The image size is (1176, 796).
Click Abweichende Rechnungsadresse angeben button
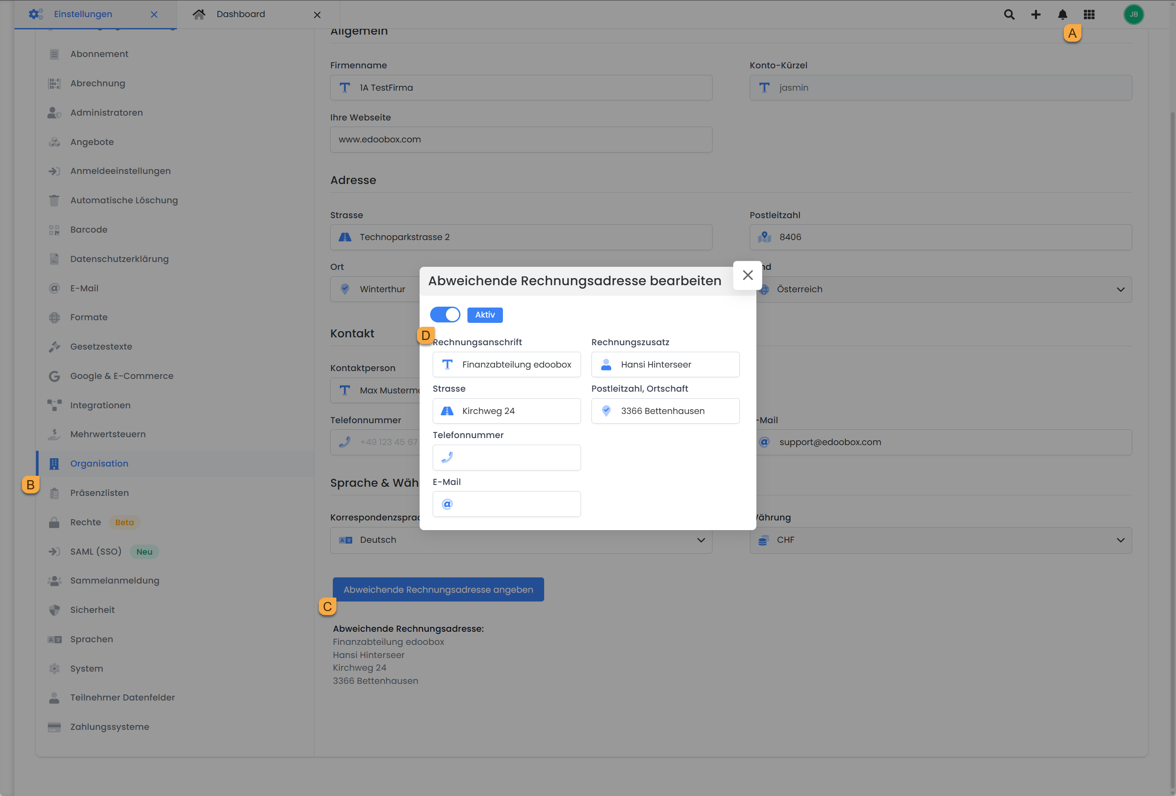pos(438,590)
